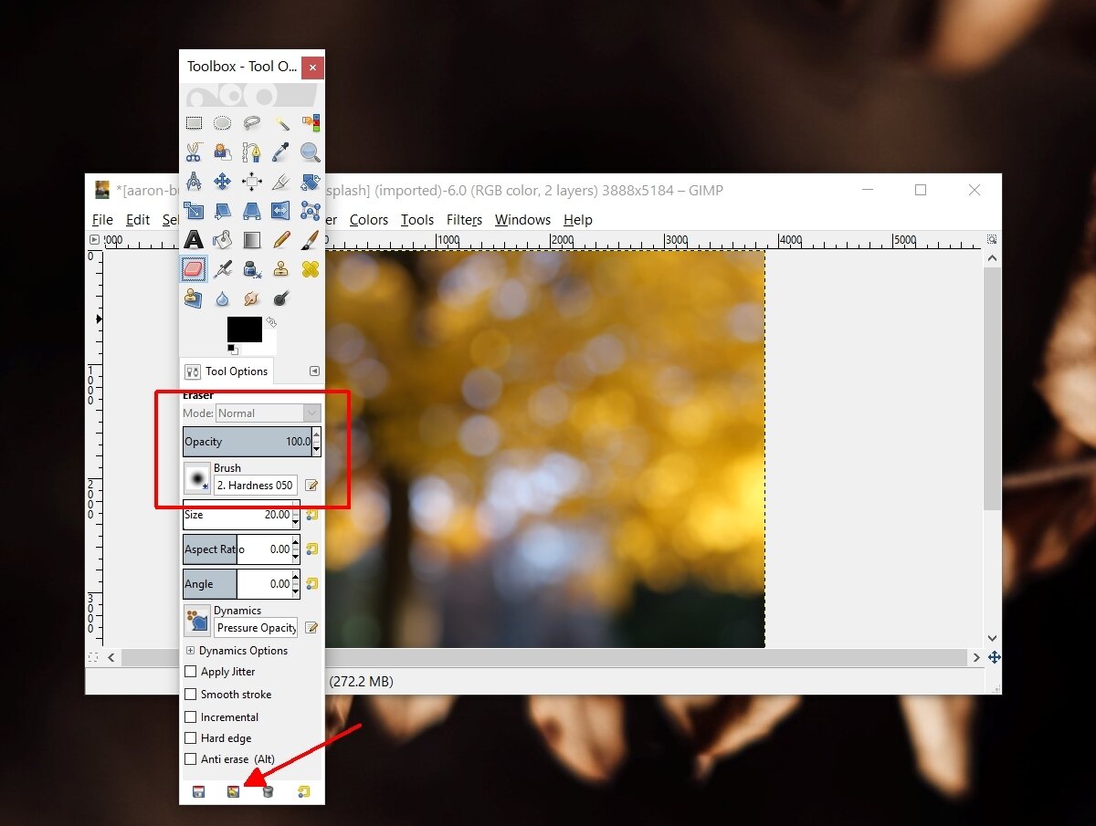Select the Bucket Fill tool

click(222, 240)
